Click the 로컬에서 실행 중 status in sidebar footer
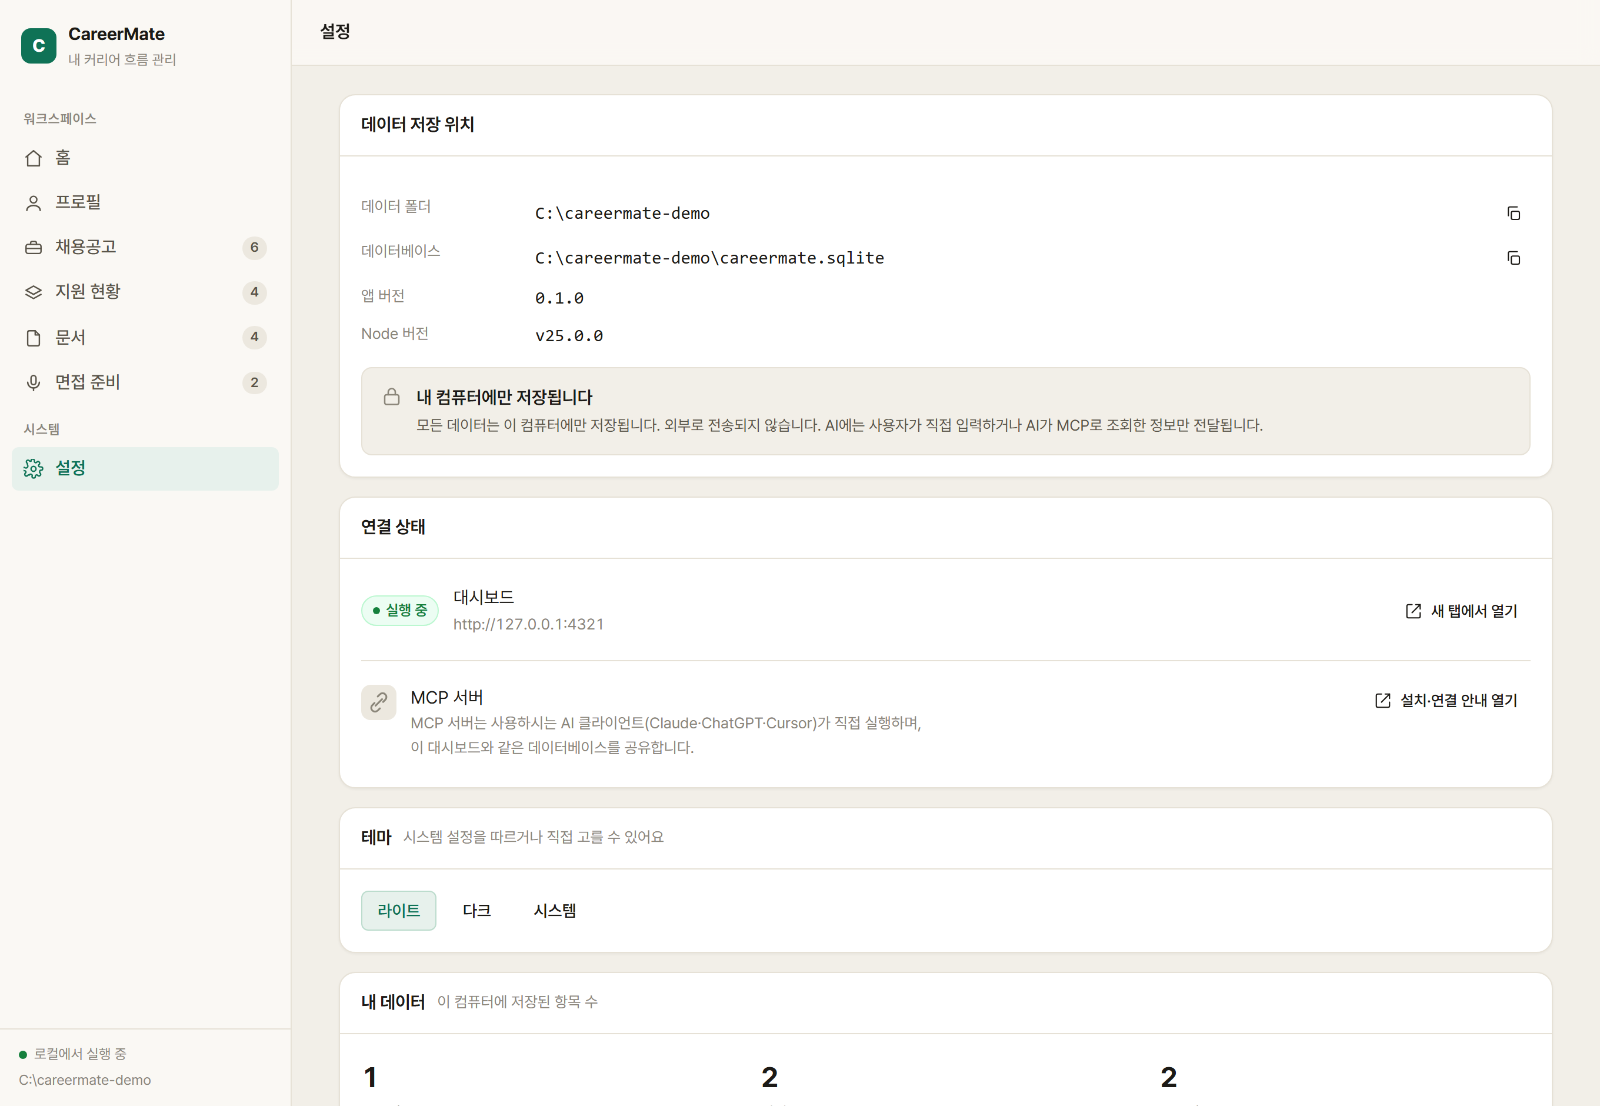 (73, 1054)
